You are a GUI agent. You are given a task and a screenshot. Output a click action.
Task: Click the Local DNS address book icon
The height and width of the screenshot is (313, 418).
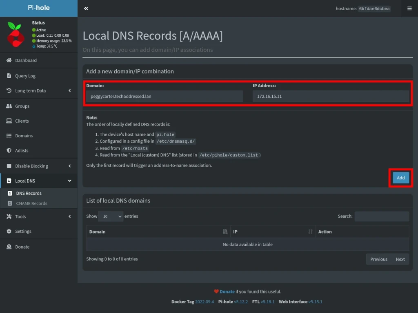click(x=9, y=181)
